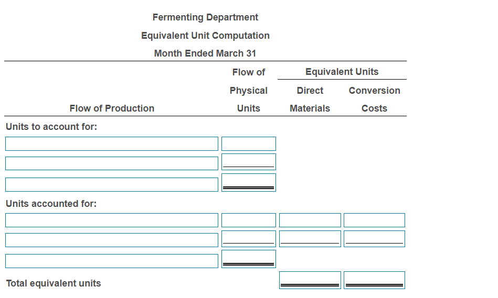Select second label field under Units to account for
Viewport: 498px width, 298px height.
[x=112, y=163]
